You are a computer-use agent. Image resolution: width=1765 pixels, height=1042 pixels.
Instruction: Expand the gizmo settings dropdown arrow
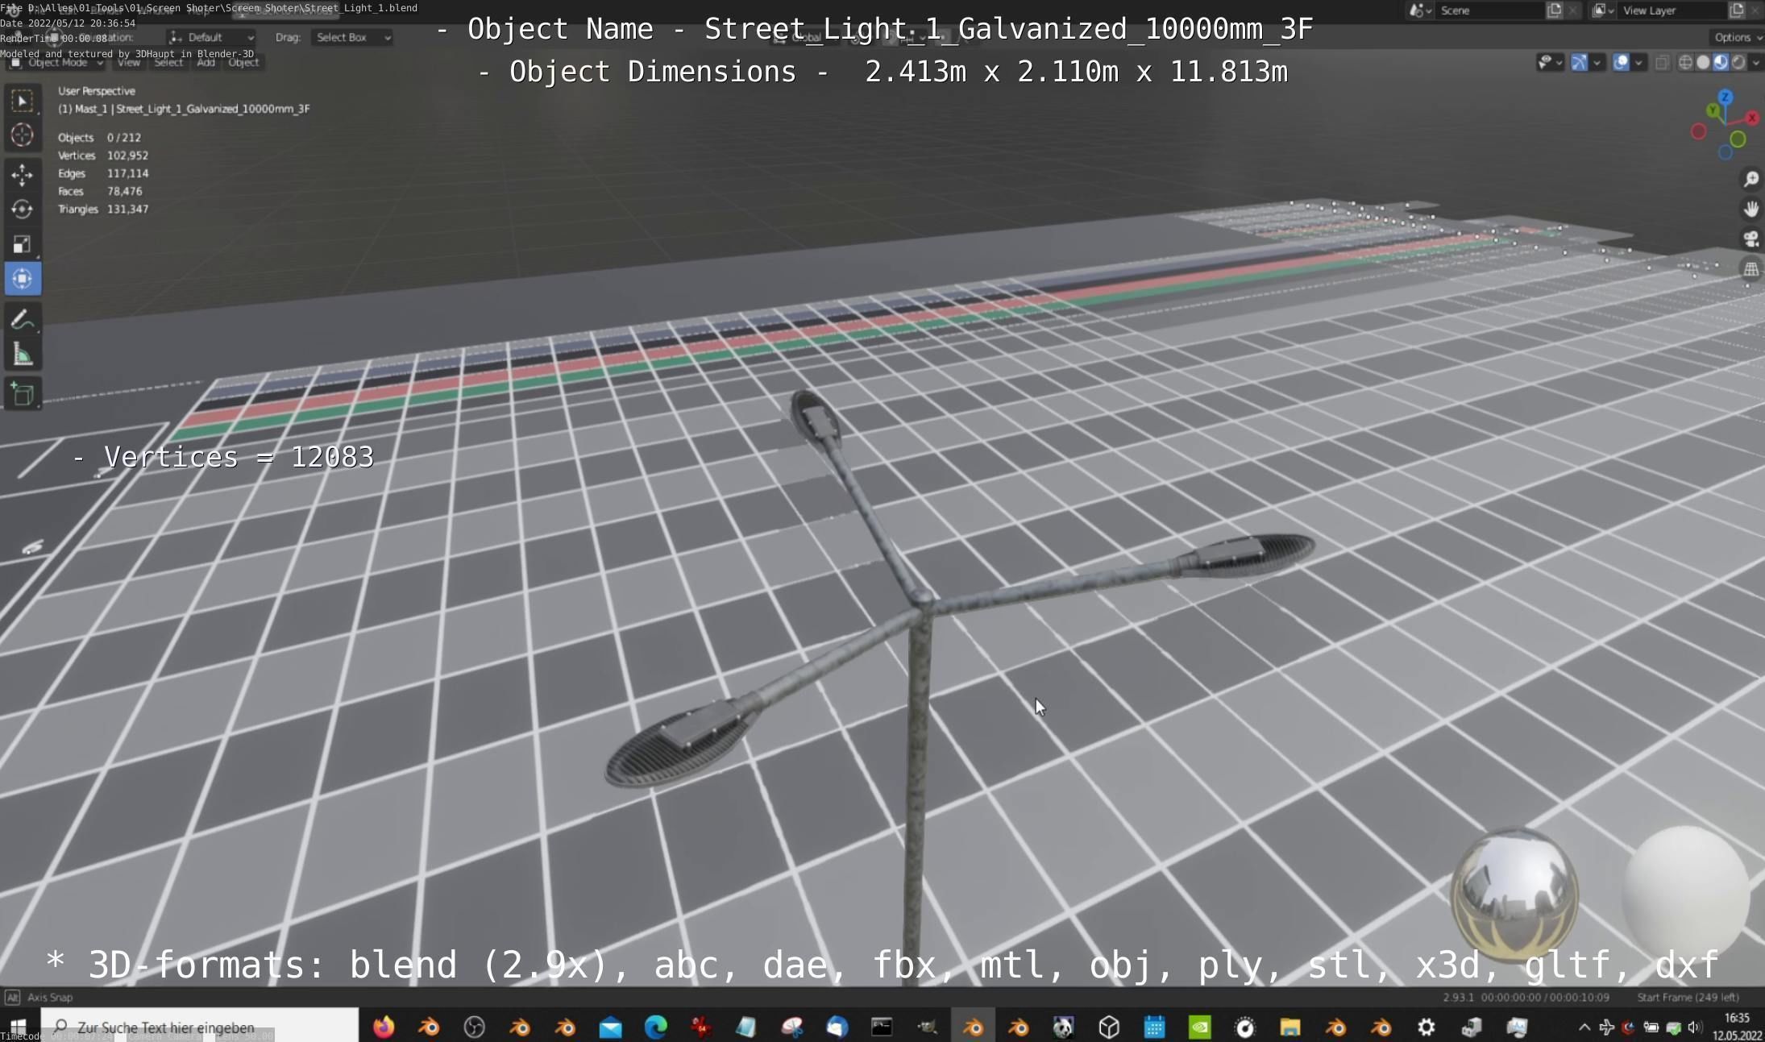[x=1597, y=62]
